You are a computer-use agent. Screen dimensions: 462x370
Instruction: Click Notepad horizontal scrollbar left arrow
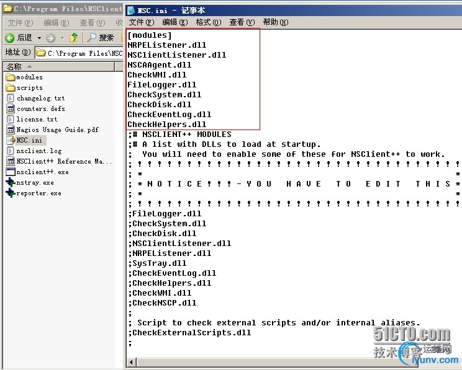pyautogui.click(x=132, y=362)
